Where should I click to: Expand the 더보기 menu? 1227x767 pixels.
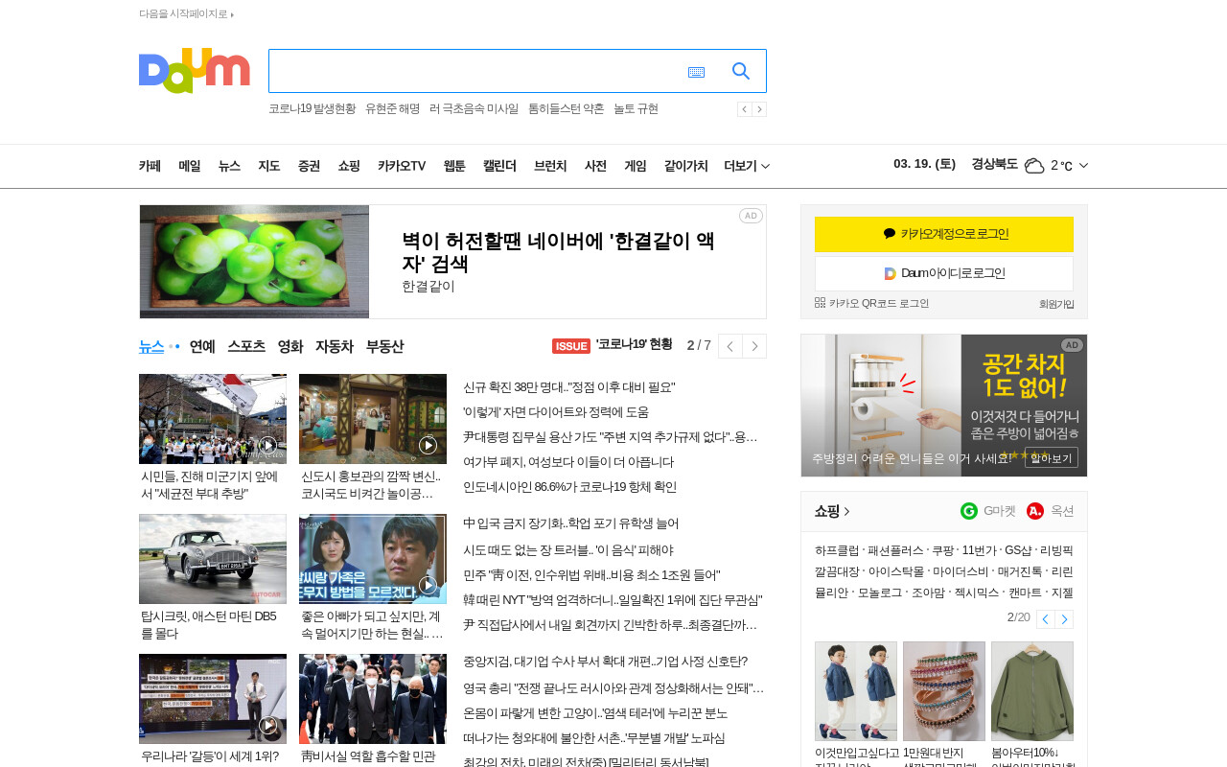point(747,166)
